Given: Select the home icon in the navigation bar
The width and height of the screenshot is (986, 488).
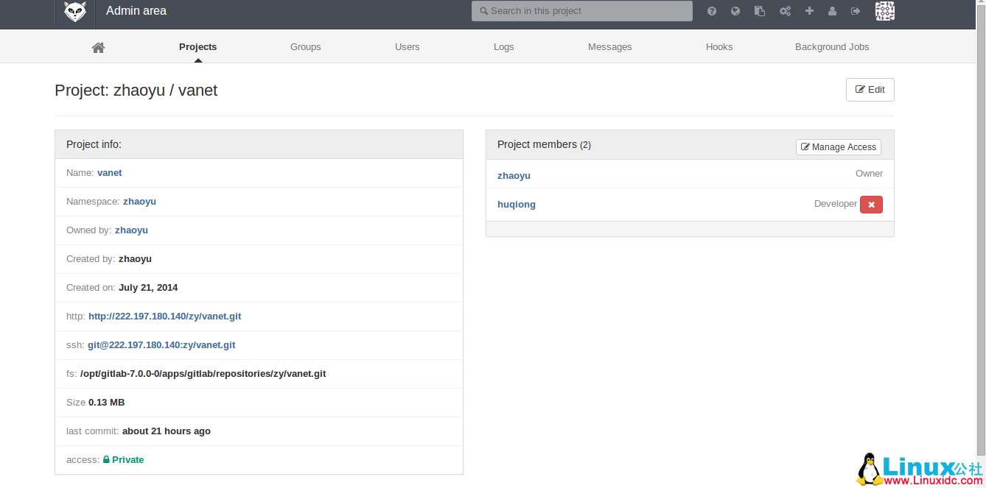Looking at the screenshot, I should [x=98, y=46].
